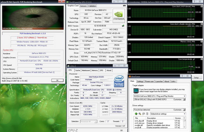The width and height of the screenshot is (204, 132).
Task: Open the About tab in CPU-Z
Action: [x=109, y=70]
